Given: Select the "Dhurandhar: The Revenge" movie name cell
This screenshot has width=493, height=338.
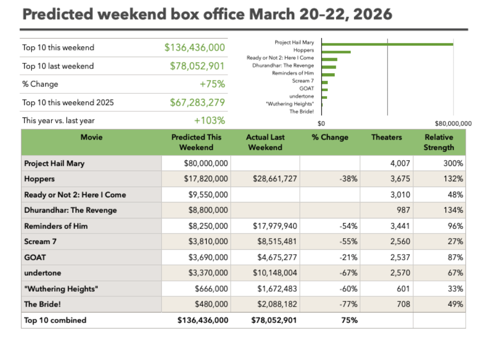Looking at the screenshot, I should (x=71, y=210).
